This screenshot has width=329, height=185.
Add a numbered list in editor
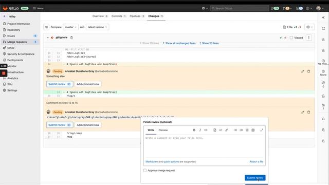(241, 130)
